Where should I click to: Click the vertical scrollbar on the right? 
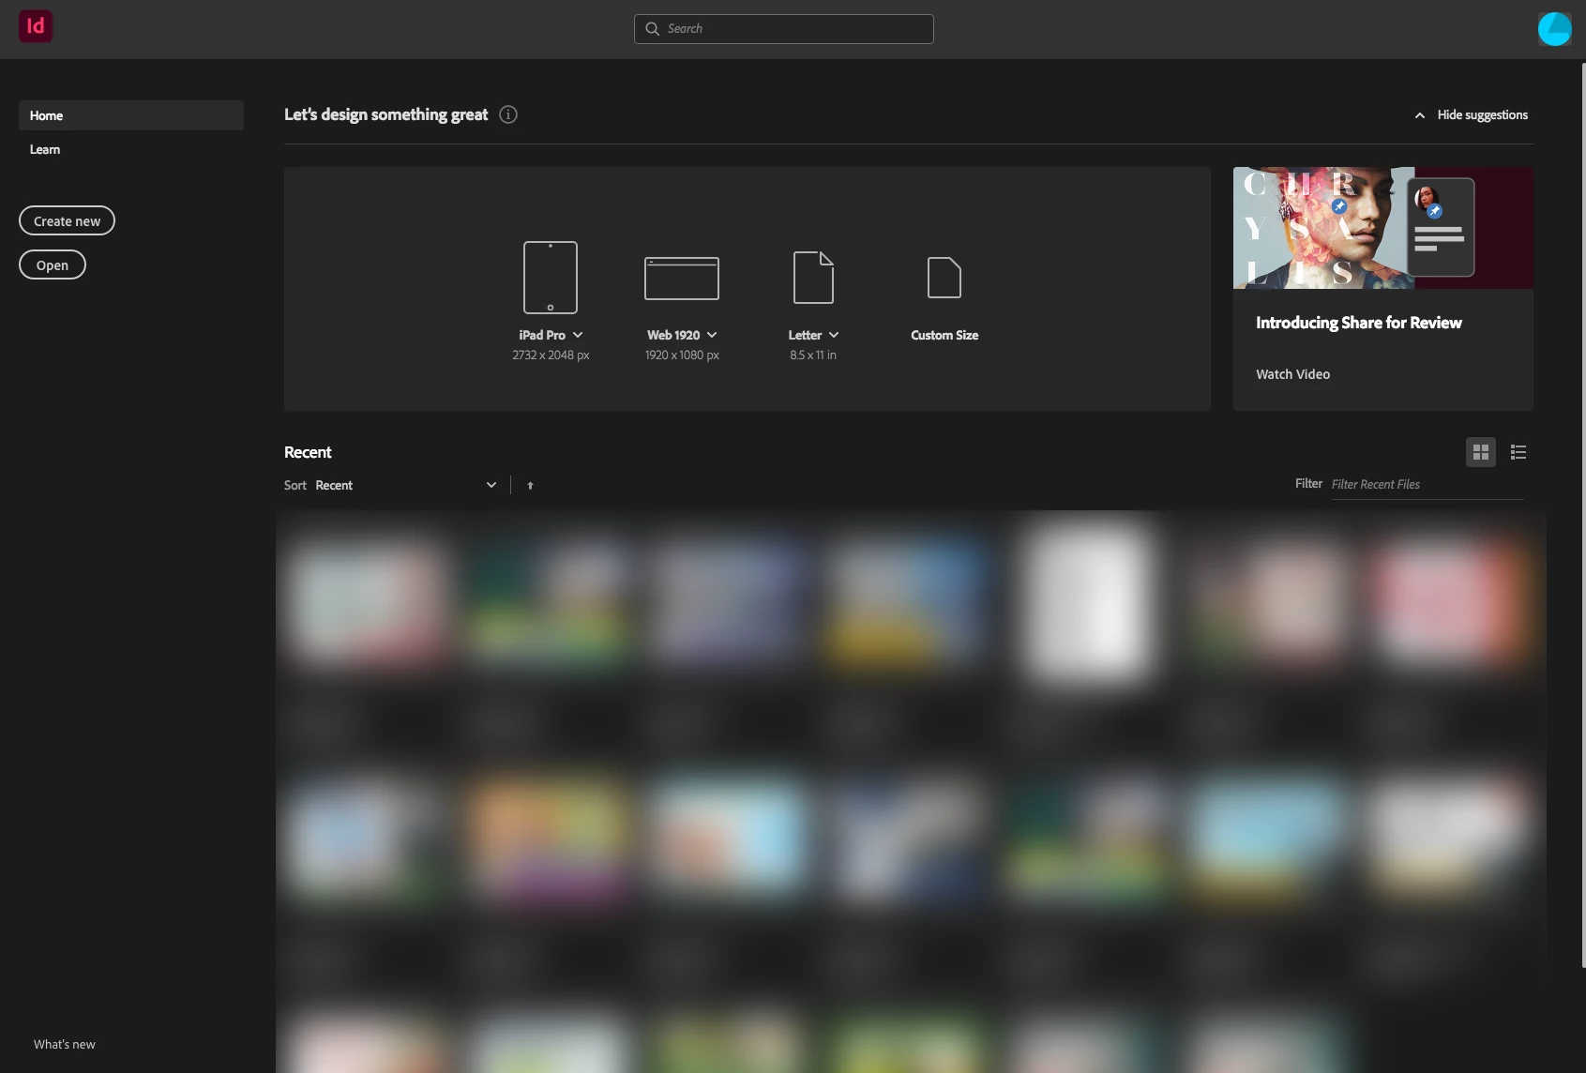click(x=1582, y=515)
